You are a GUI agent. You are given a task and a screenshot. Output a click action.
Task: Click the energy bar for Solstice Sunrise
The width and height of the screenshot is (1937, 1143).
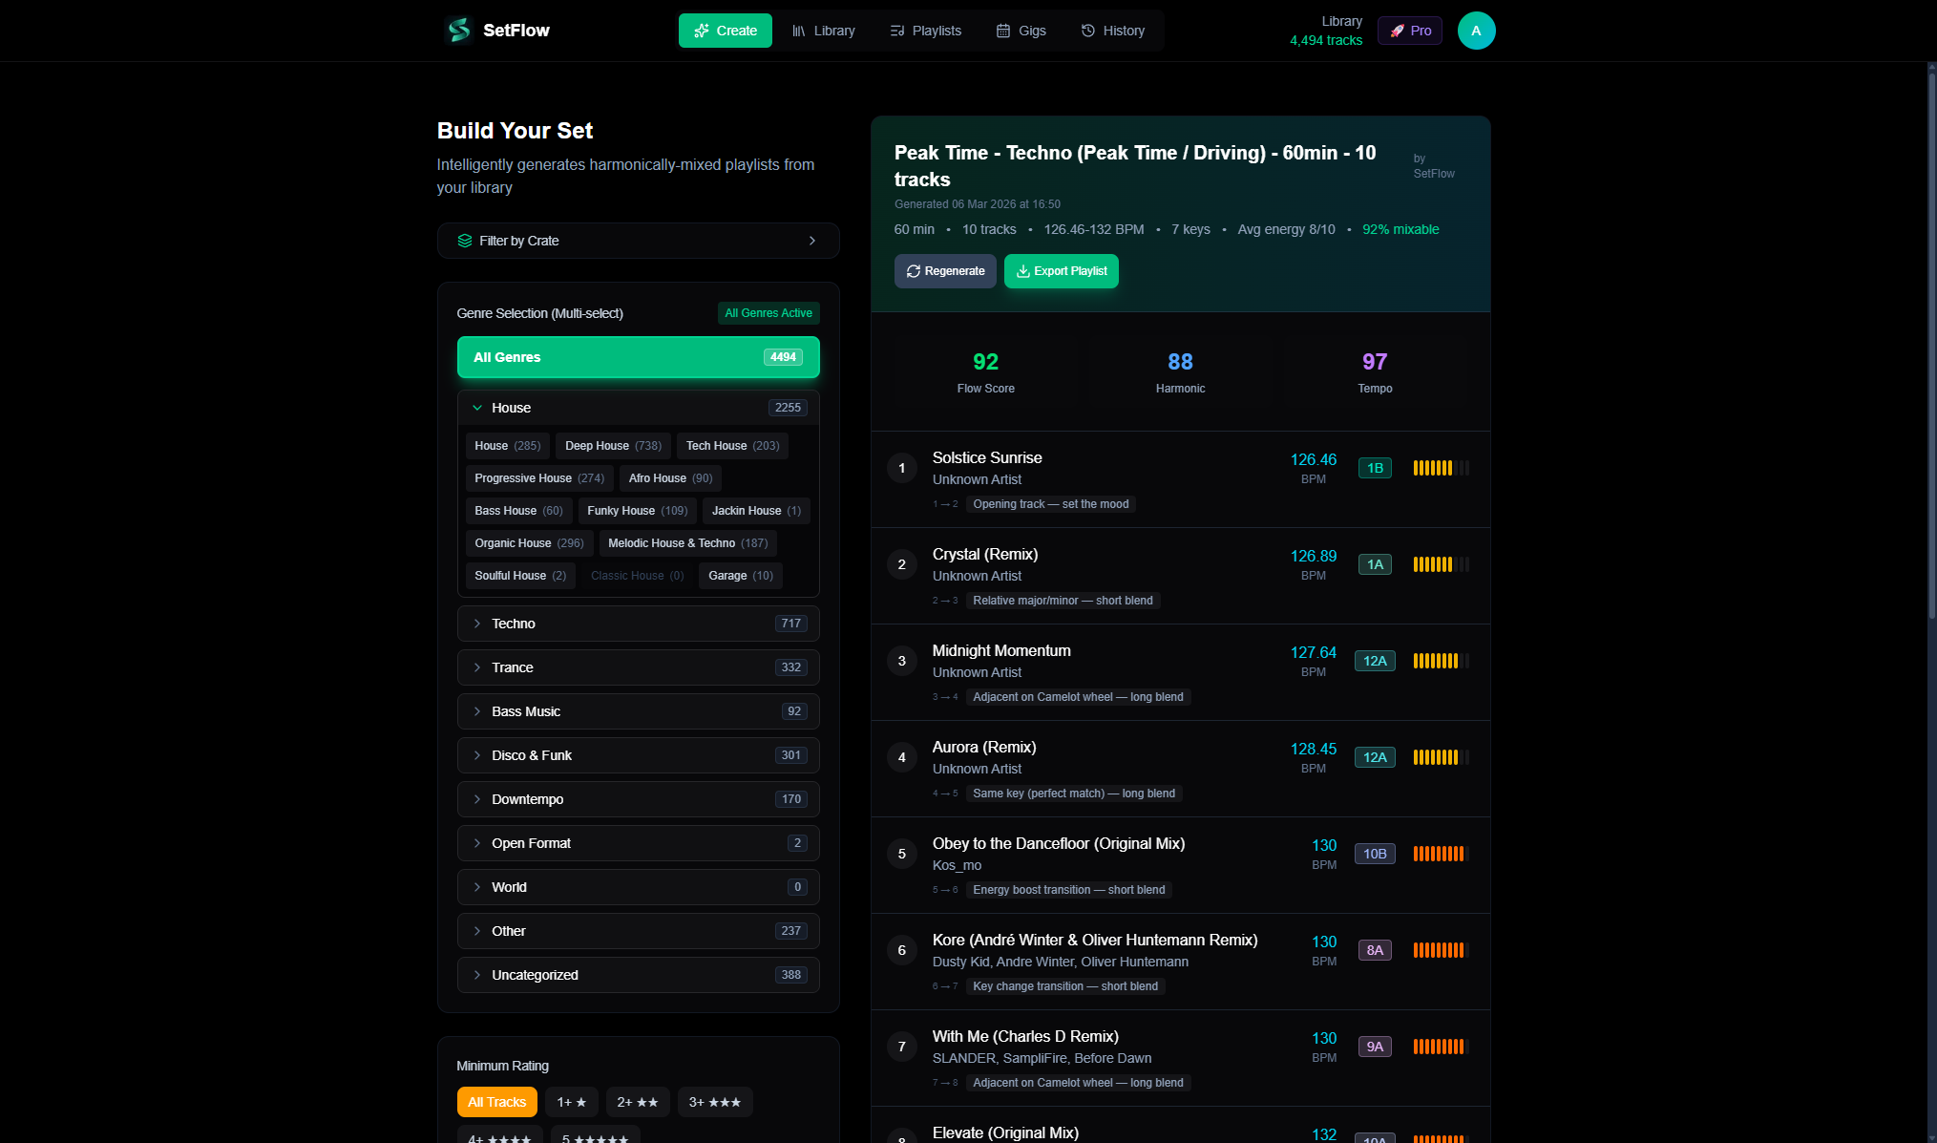click(1440, 468)
